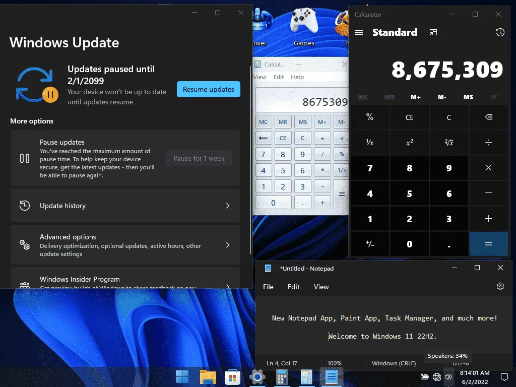This screenshot has width=516, height=387.
Task: Click the percent key in dark Calculator
Action: click(x=370, y=117)
